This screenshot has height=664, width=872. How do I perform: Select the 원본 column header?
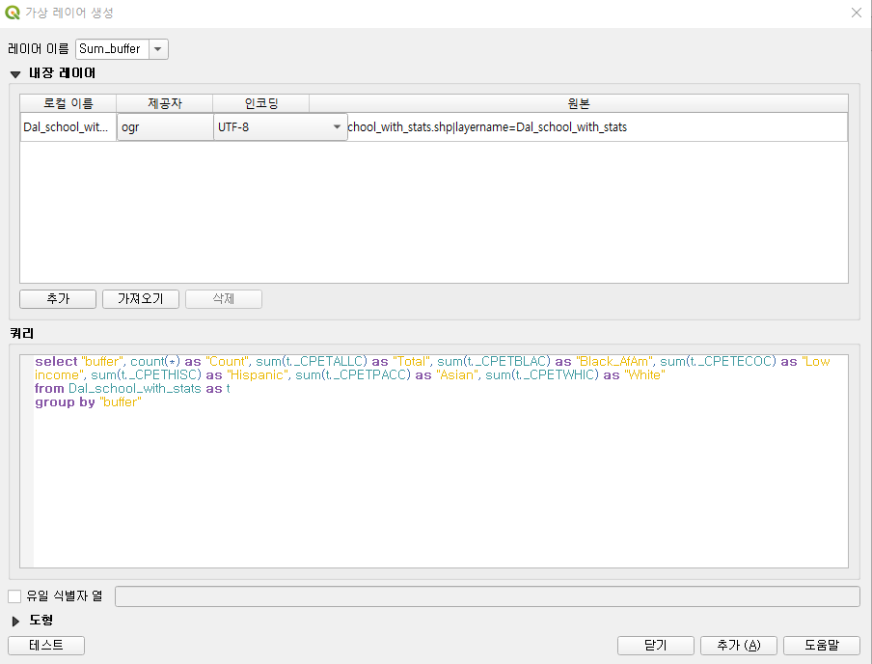click(579, 103)
